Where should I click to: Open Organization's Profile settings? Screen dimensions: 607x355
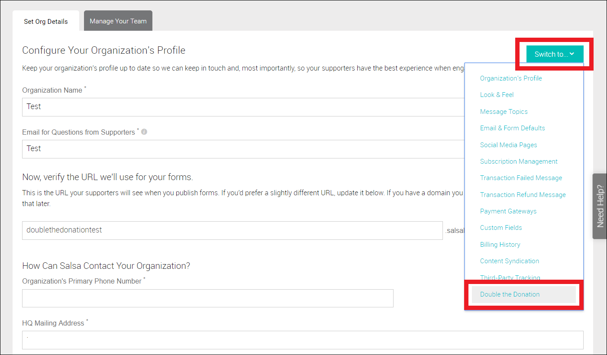tap(511, 78)
